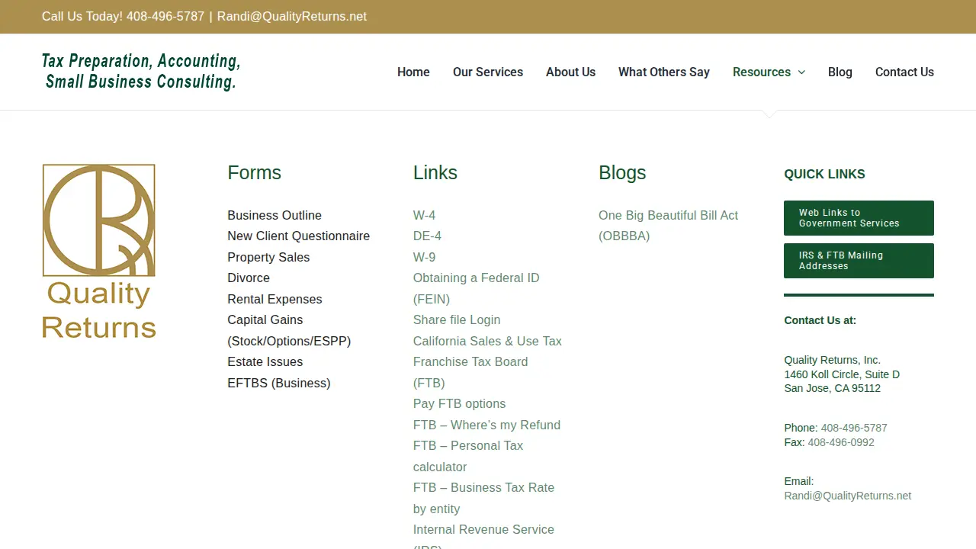Open the About Us page

pos(570,72)
